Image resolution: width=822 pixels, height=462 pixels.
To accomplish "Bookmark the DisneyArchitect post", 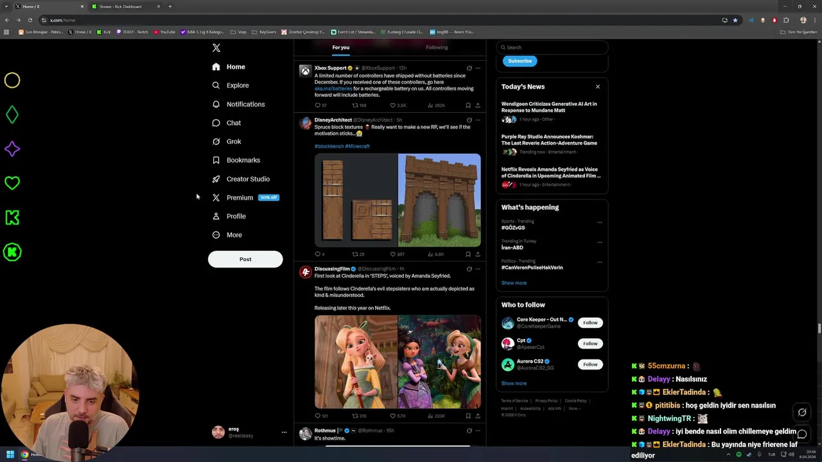I will (x=468, y=254).
